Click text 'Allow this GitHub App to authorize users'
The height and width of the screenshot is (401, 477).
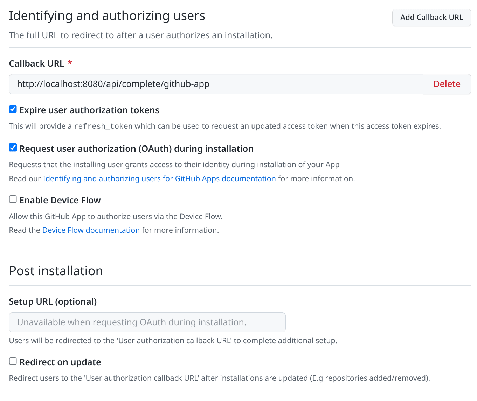(81, 217)
